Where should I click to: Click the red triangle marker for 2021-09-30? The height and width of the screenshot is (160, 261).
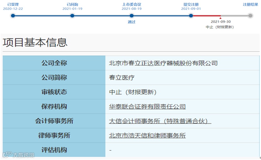(x=220, y=18)
